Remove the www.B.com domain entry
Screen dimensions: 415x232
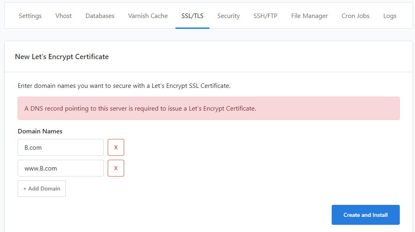(116, 168)
